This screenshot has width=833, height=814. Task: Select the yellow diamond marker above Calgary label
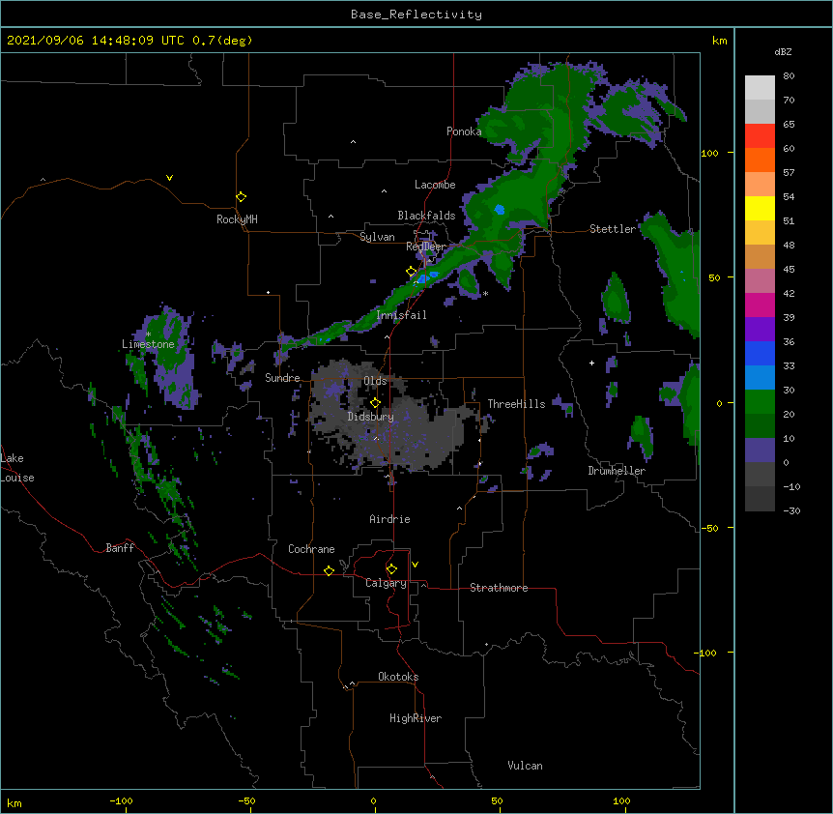point(391,569)
